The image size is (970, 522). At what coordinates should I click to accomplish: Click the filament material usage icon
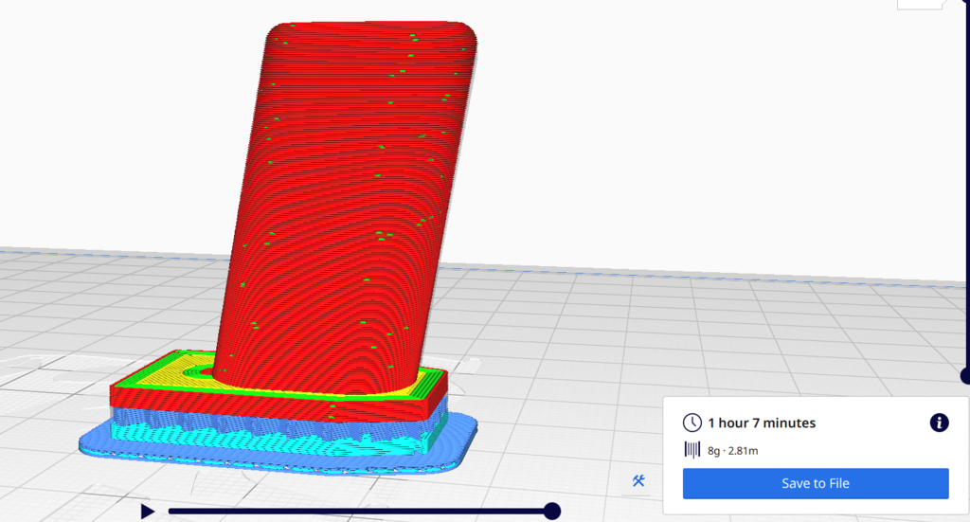pyautogui.click(x=693, y=450)
